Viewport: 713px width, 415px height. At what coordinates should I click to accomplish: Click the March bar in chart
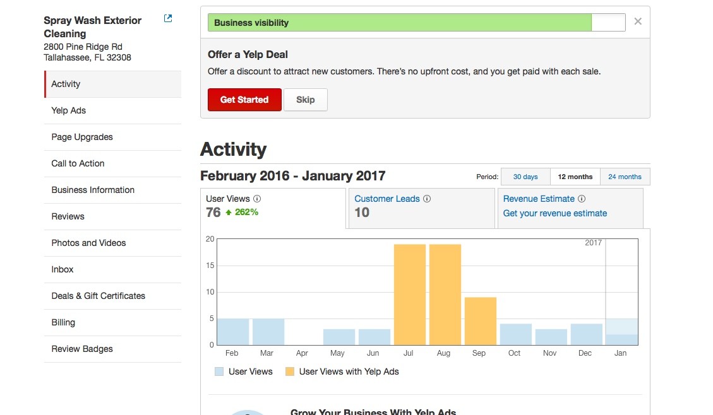click(268, 332)
